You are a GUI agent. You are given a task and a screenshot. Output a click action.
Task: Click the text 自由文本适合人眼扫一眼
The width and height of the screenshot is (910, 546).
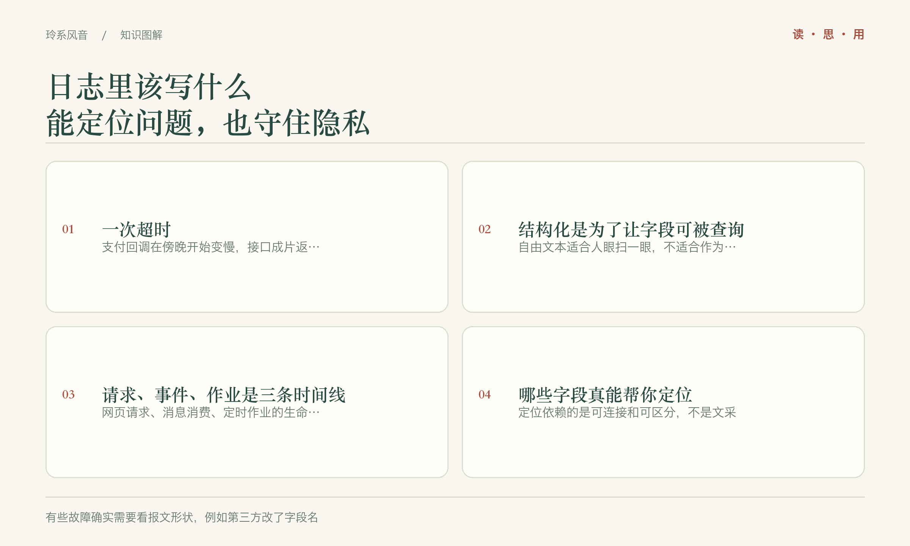(585, 247)
